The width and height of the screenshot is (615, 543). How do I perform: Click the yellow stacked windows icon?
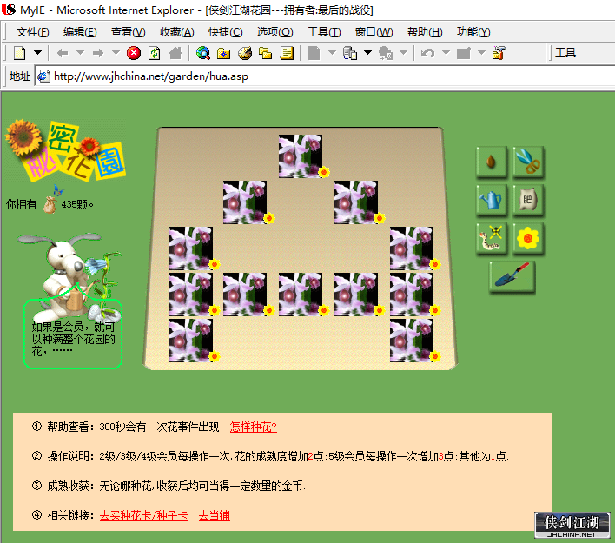point(266,53)
